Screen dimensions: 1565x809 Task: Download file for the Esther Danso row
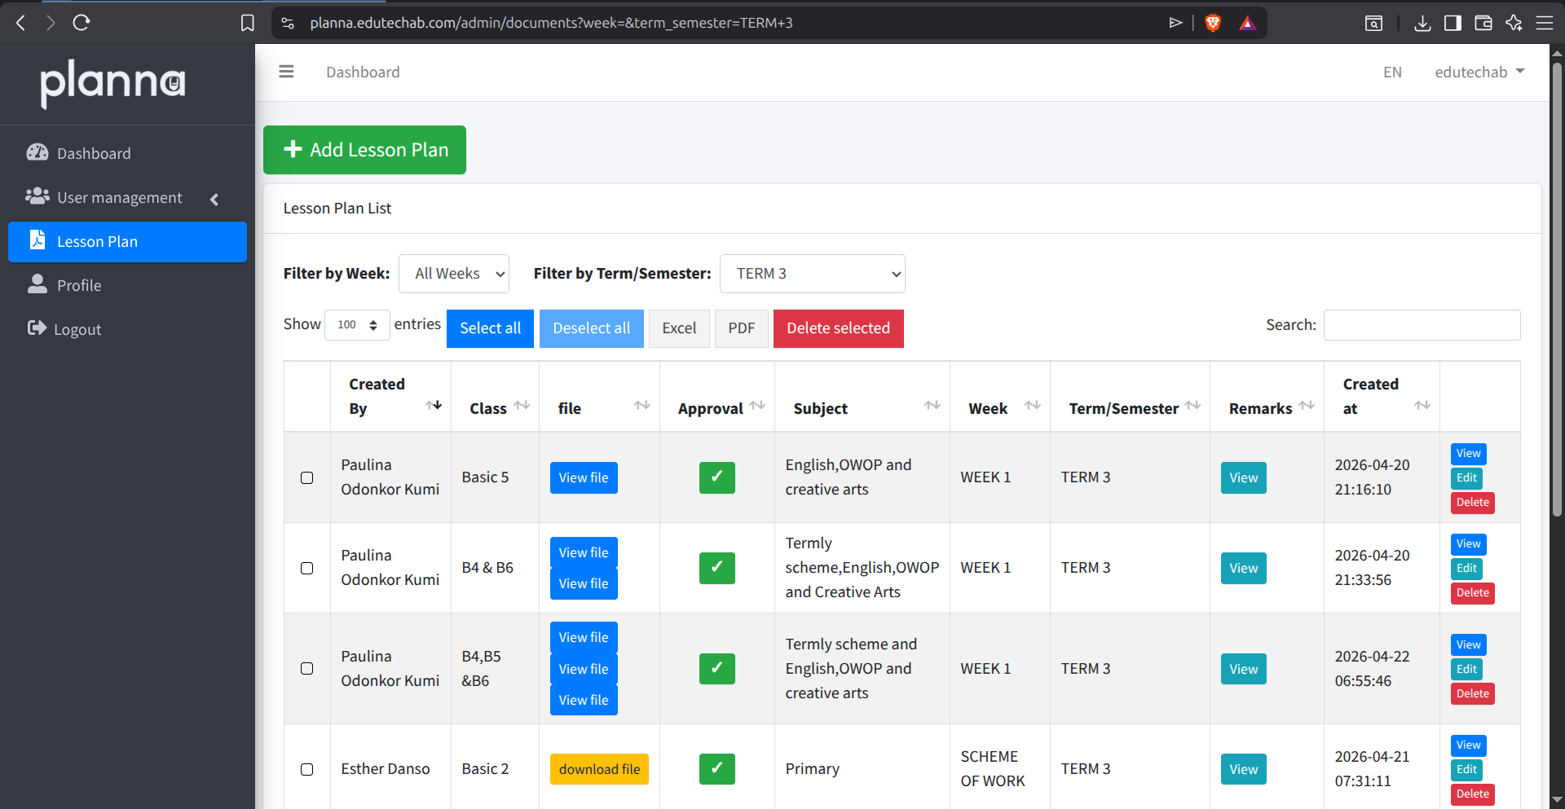599,769
